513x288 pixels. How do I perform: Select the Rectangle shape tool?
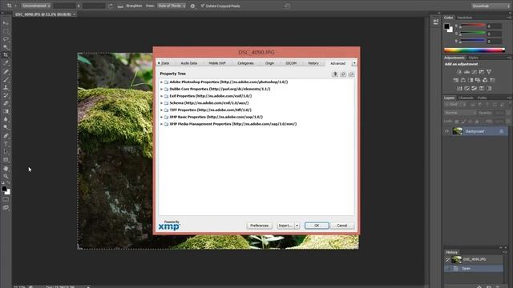tap(6, 160)
